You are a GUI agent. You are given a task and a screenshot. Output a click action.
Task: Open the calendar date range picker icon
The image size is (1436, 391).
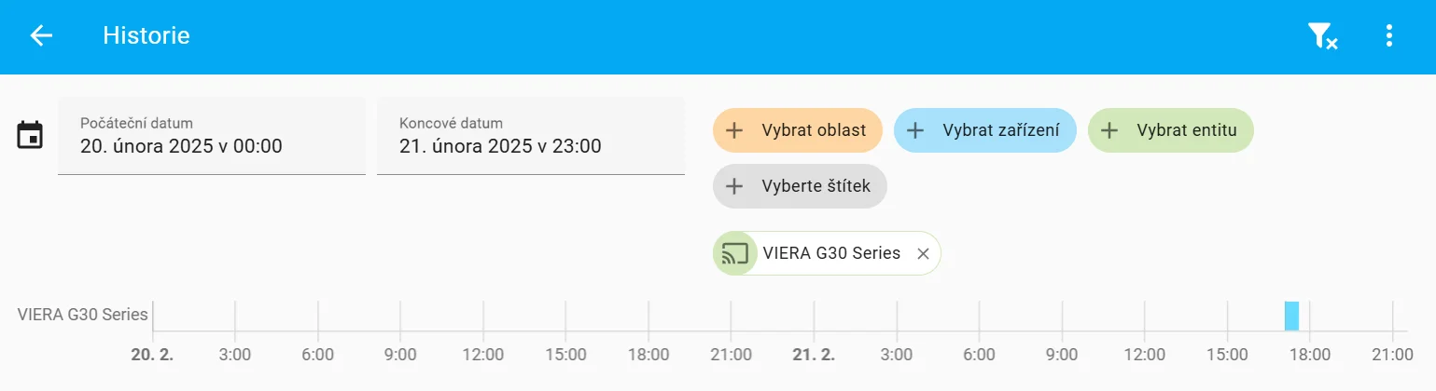(x=30, y=135)
